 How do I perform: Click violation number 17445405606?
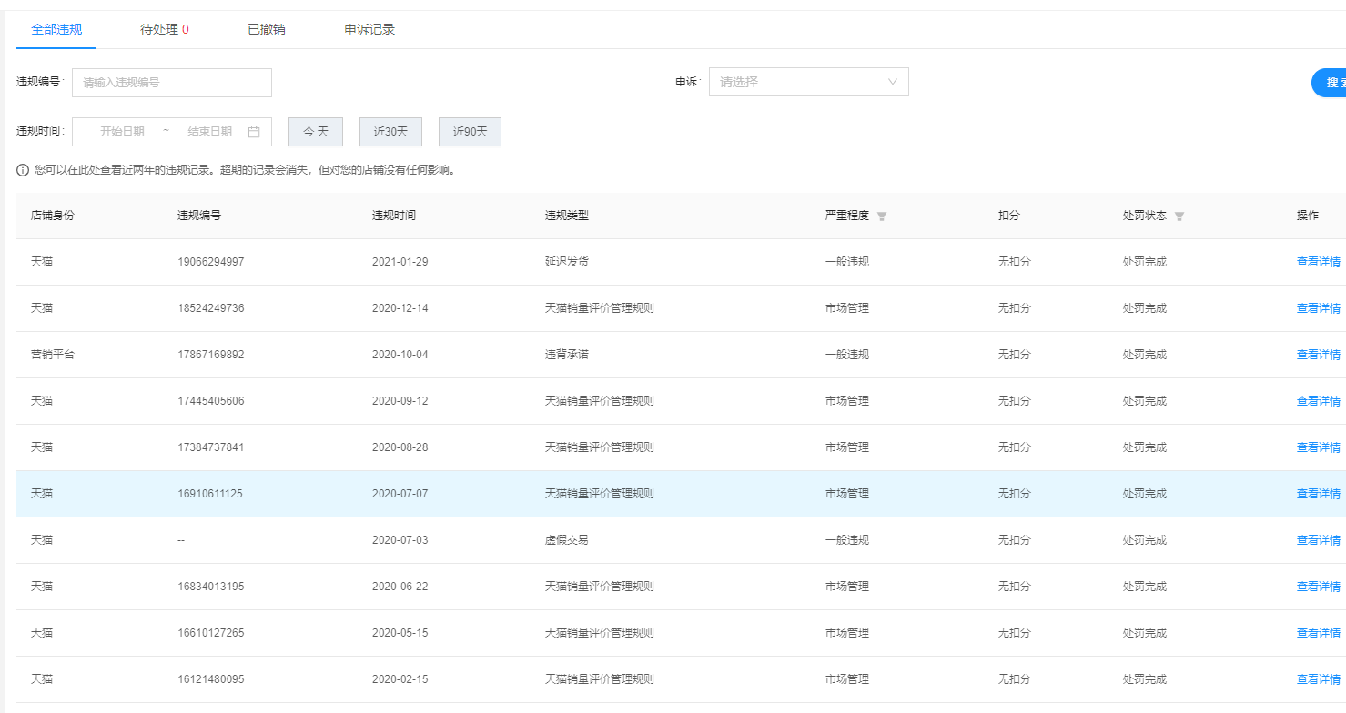[x=211, y=401]
